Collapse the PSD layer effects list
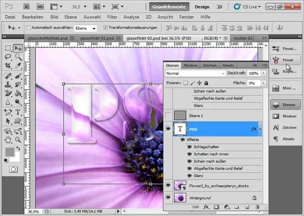 260,129
